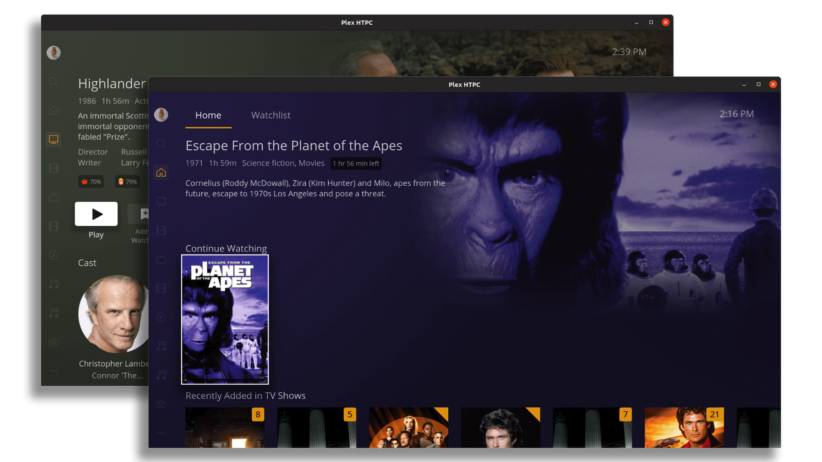Click 'Recently Added in TV Shows' heading
The width and height of the screenshot is (822, 462).
pyautogui.click(x=245, y=396)
